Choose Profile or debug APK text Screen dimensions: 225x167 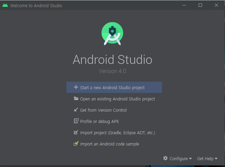click(99, 121)
